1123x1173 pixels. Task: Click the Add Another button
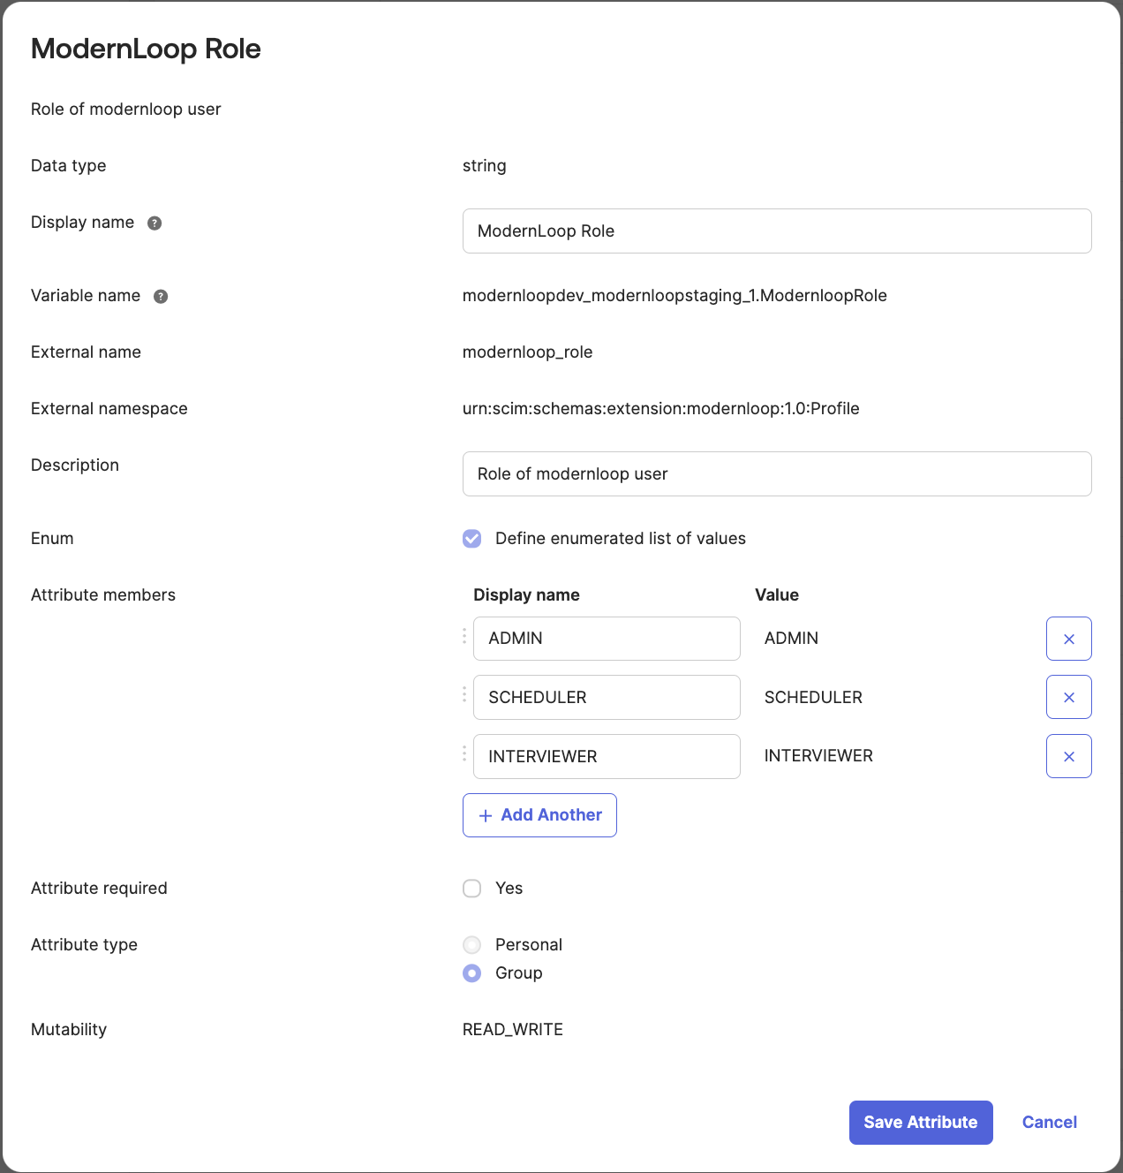[539, 815]
